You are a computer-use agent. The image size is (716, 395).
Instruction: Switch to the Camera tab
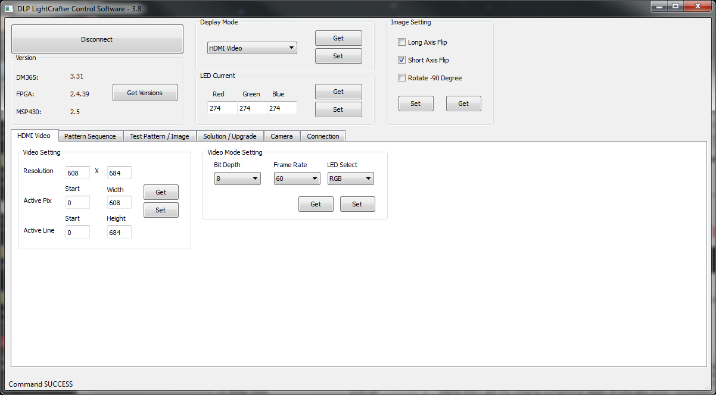point(282,136)
